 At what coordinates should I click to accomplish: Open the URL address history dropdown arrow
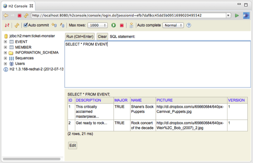(x=228, y=15)
